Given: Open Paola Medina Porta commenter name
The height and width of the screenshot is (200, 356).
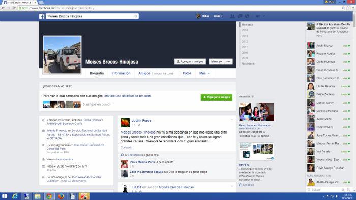Looking at the screenshot, I should [142, 162].
